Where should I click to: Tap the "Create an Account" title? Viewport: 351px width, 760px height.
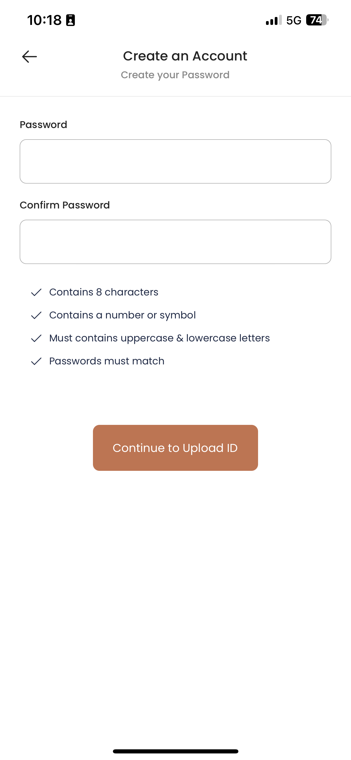pyautogui.click(x=185, y=56)
